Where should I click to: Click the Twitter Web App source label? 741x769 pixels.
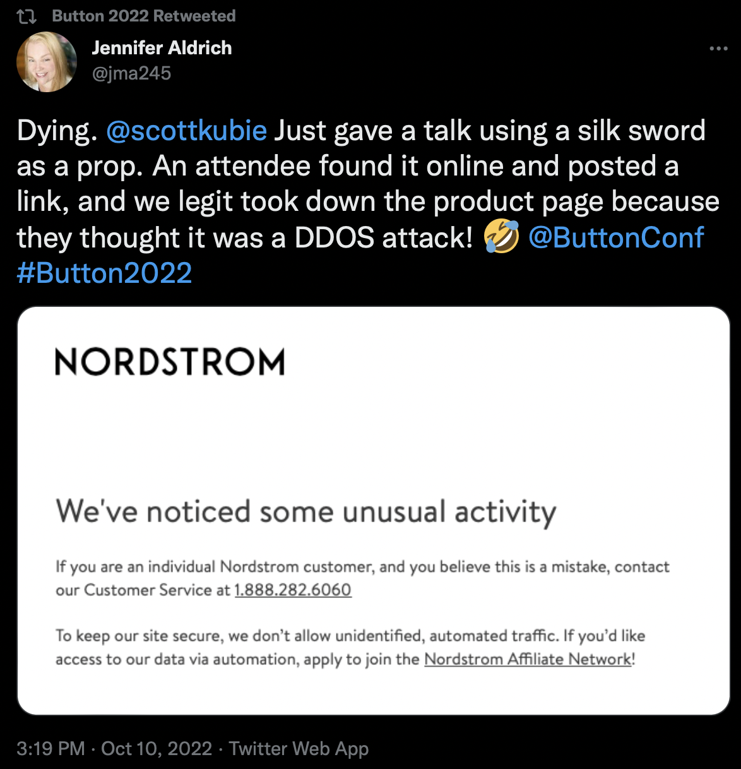[300, 749]
